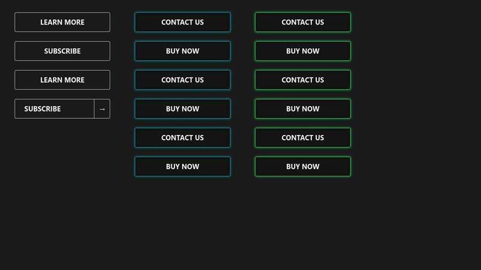Image resolution: width=481 pixels, height=270 pixels.
Task: Click the bottom-most green glowing button
Action: point(302,166)
